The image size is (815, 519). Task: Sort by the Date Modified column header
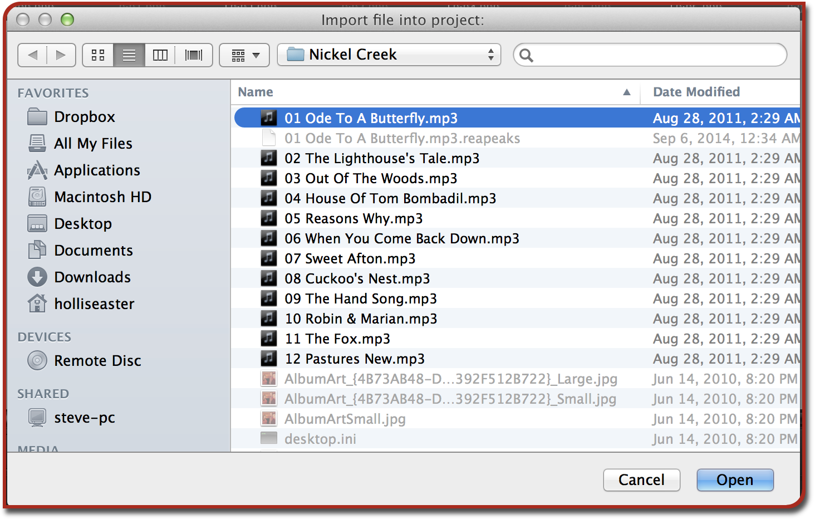720,92
